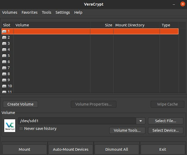Sort by the Slot column header
187x155 pixels.
(x=7, y=25)
